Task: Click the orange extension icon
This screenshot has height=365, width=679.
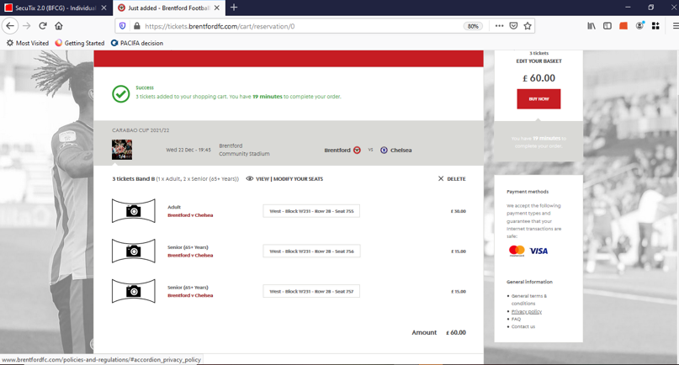Action: pos(623,26)
